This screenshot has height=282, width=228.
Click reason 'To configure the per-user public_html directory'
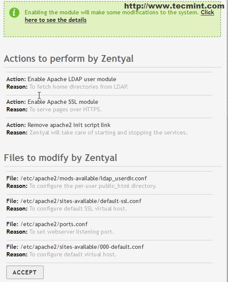coord(93,186)
